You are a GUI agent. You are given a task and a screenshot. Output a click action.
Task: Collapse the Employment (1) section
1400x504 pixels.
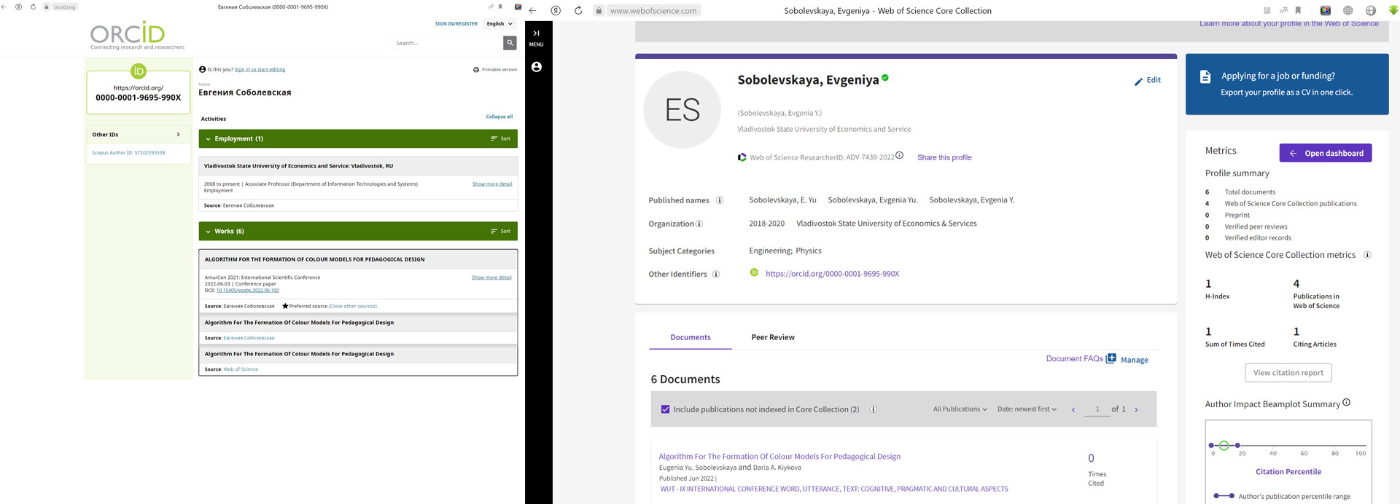pos(208,139)
